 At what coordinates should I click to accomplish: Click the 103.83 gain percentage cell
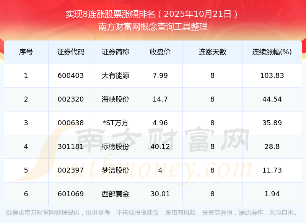(x=272, y=76)
